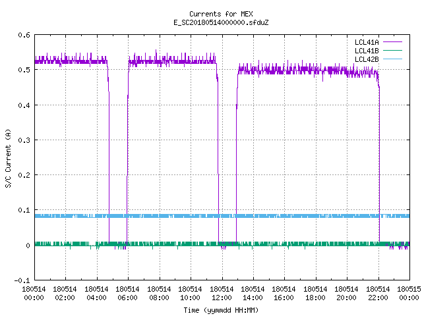Click the x-axis tick '180514 04:00'

pos(96,294)
